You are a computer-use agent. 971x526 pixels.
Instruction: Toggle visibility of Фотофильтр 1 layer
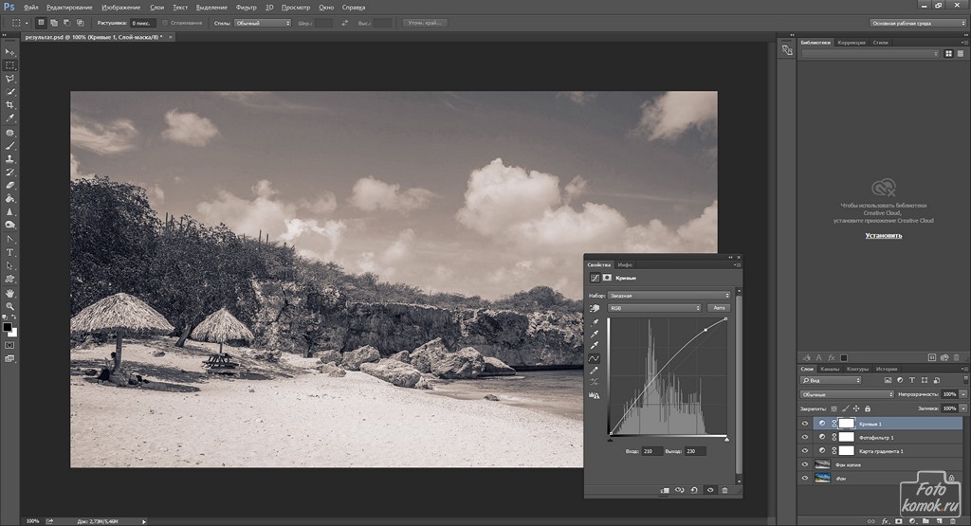[805, 437]
